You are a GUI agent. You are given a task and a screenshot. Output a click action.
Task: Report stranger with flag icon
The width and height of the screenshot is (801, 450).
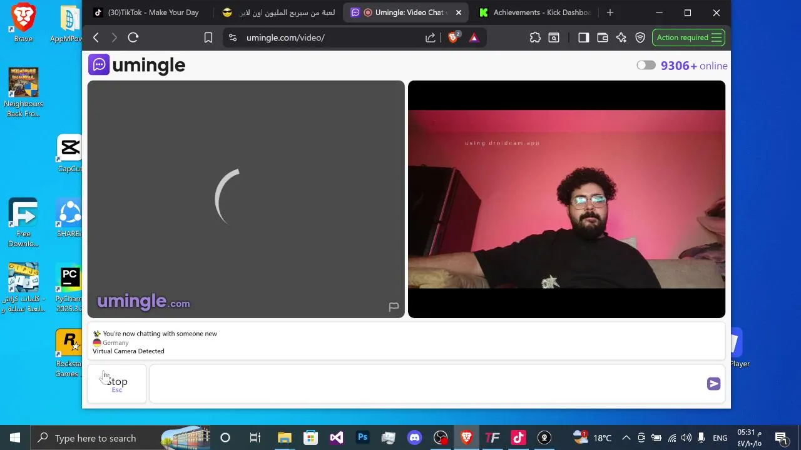[394, 307]
